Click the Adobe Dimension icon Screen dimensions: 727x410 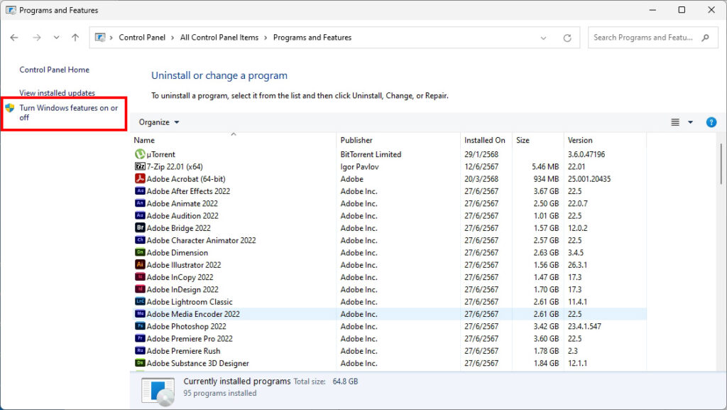coord(140,252)
